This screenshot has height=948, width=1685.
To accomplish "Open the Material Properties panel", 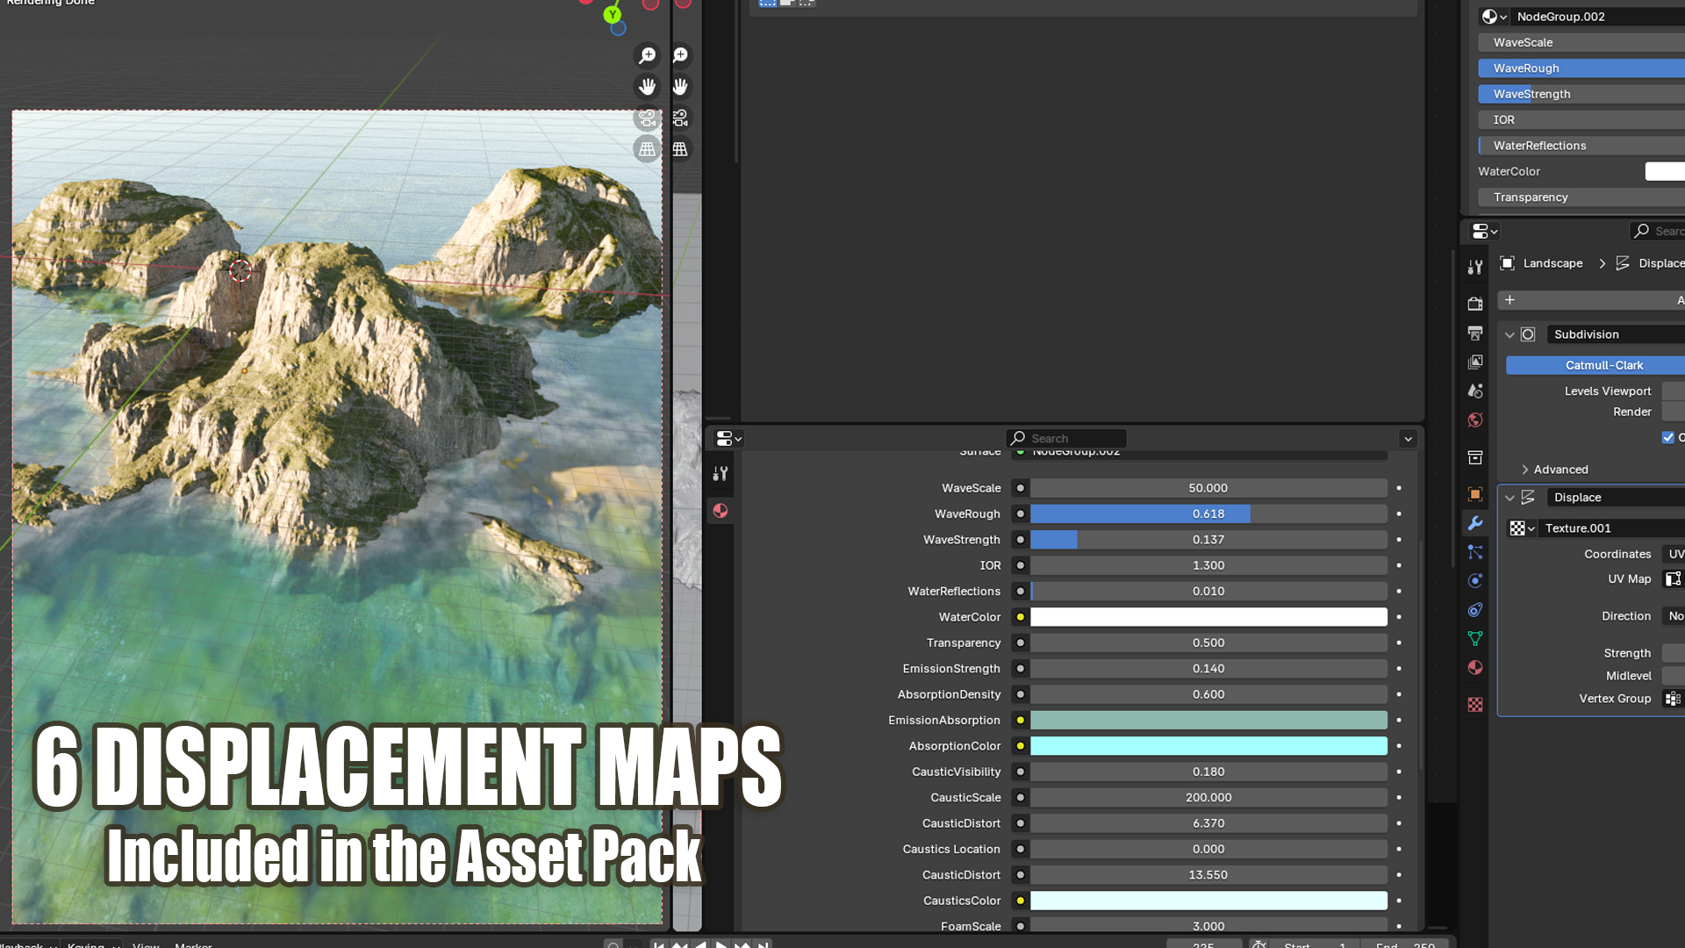I will (1474, 667).
